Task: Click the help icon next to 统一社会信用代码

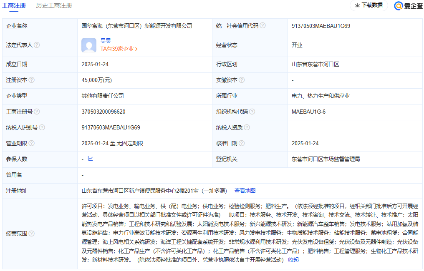Action: 263,25
